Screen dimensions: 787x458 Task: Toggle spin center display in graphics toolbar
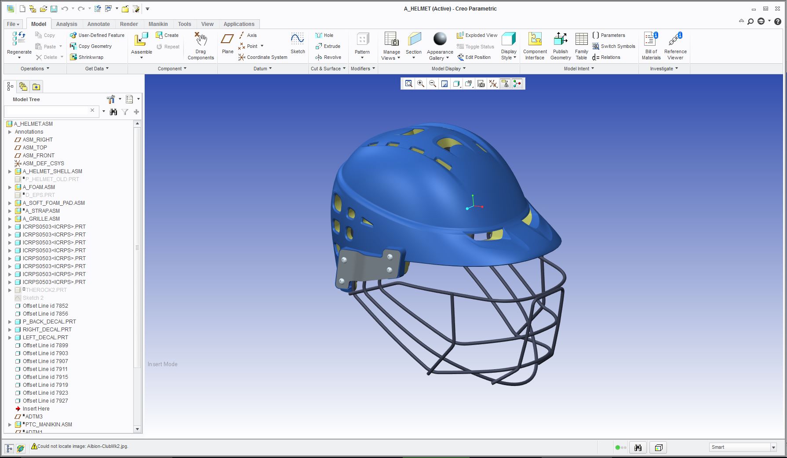(x=517, y=84)
